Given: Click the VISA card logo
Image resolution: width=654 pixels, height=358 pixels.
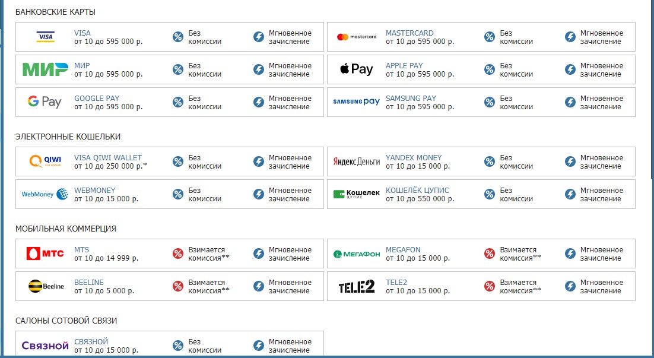Looking at the screenshot, I should click(45, 37).
